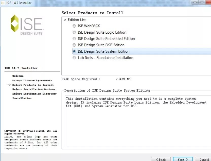The image size is (211, 161).
Task: Click the installer title bar icon
Action: [3, 3]
